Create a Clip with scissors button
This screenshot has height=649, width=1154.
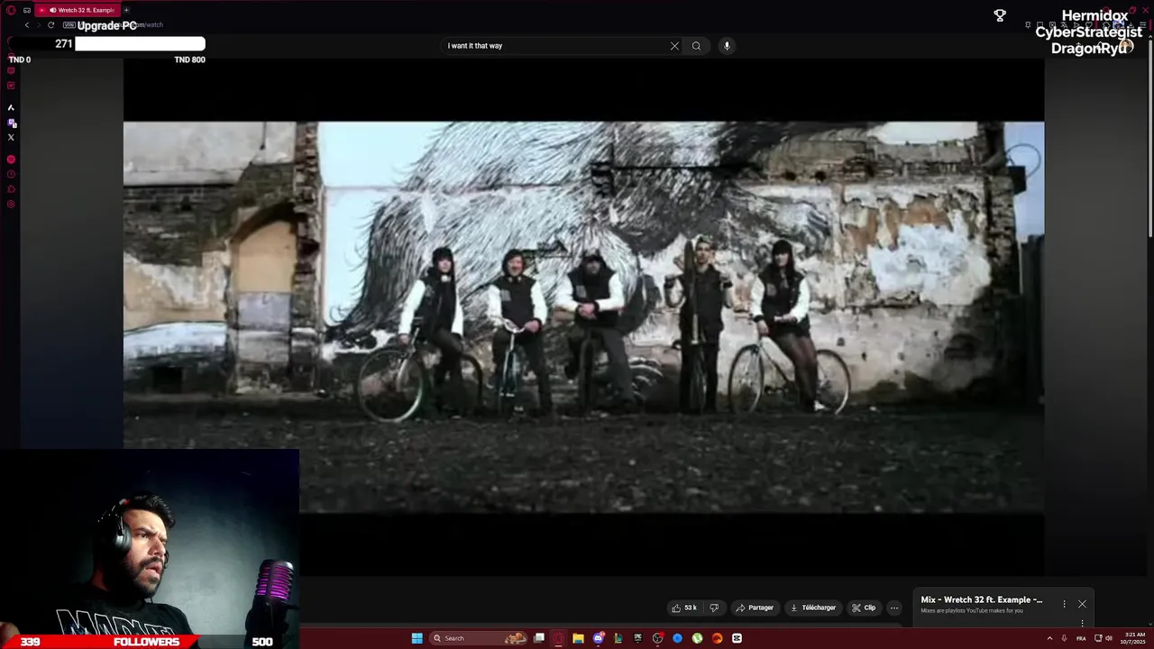864,608
